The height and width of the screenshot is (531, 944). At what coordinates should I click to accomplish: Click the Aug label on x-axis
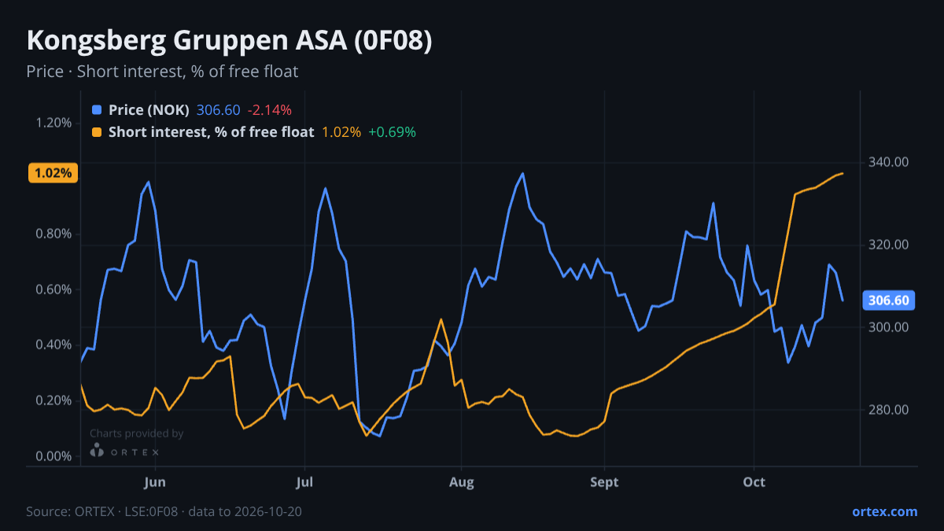[462, 482]
